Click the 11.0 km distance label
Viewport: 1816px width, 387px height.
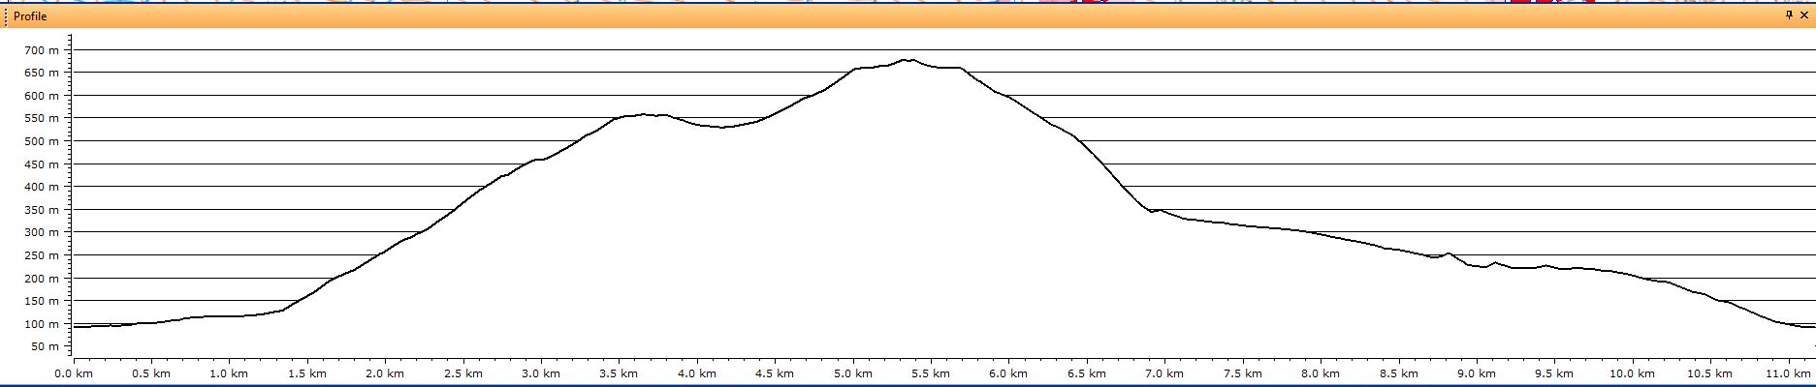(1788, 373)
